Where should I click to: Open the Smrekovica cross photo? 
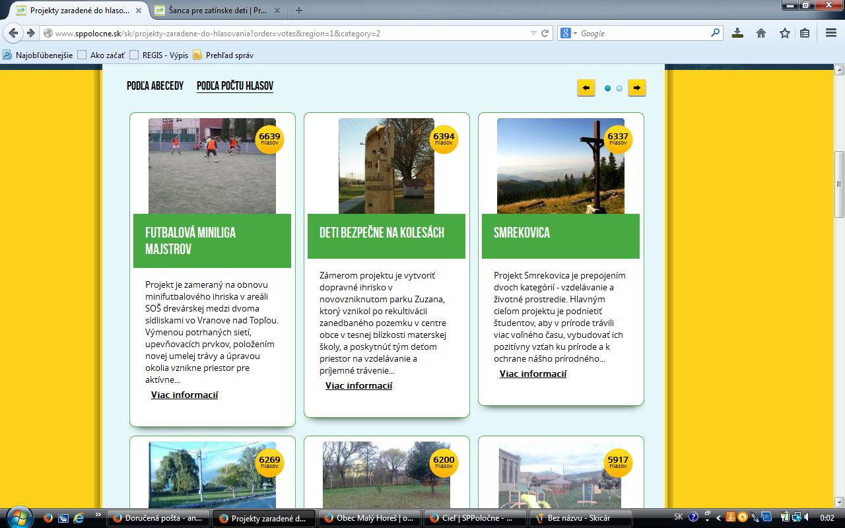pyautogui.click(x=560, y=166)
